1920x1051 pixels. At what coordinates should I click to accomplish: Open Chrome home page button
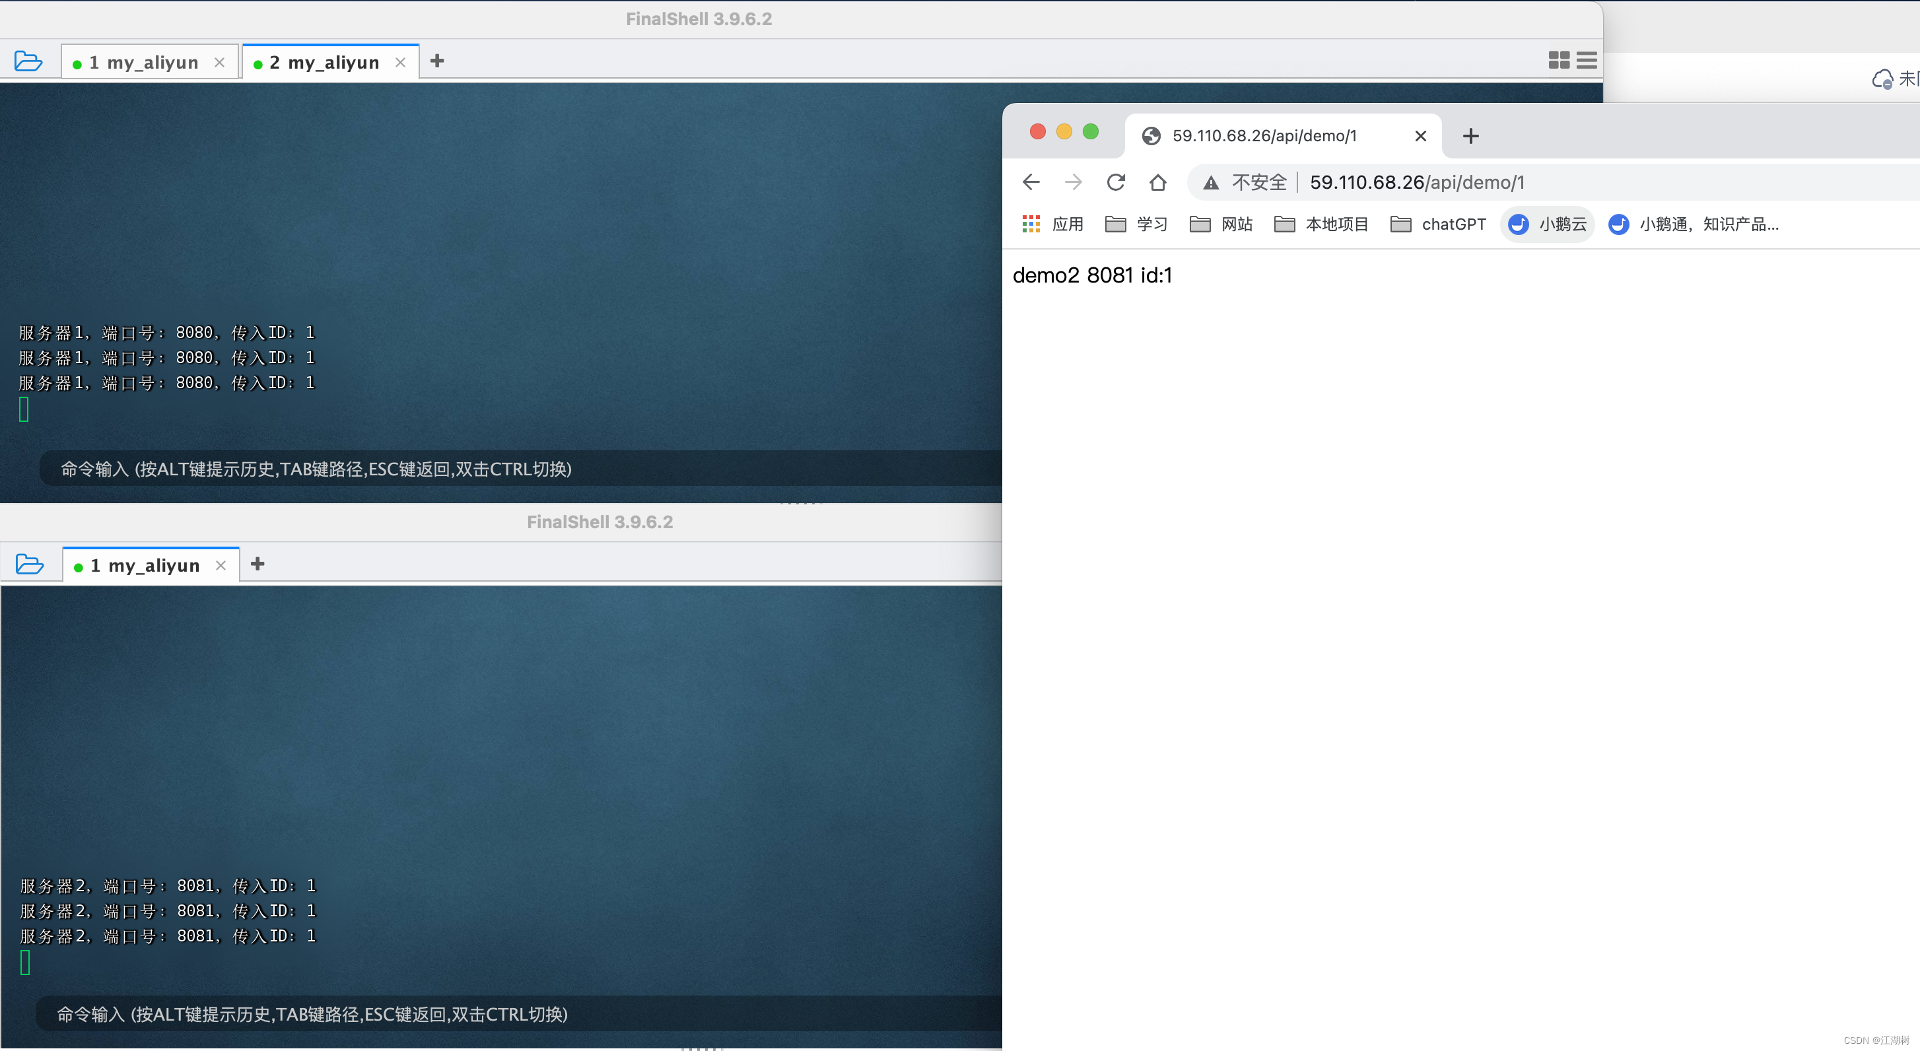pos(1157,182)
